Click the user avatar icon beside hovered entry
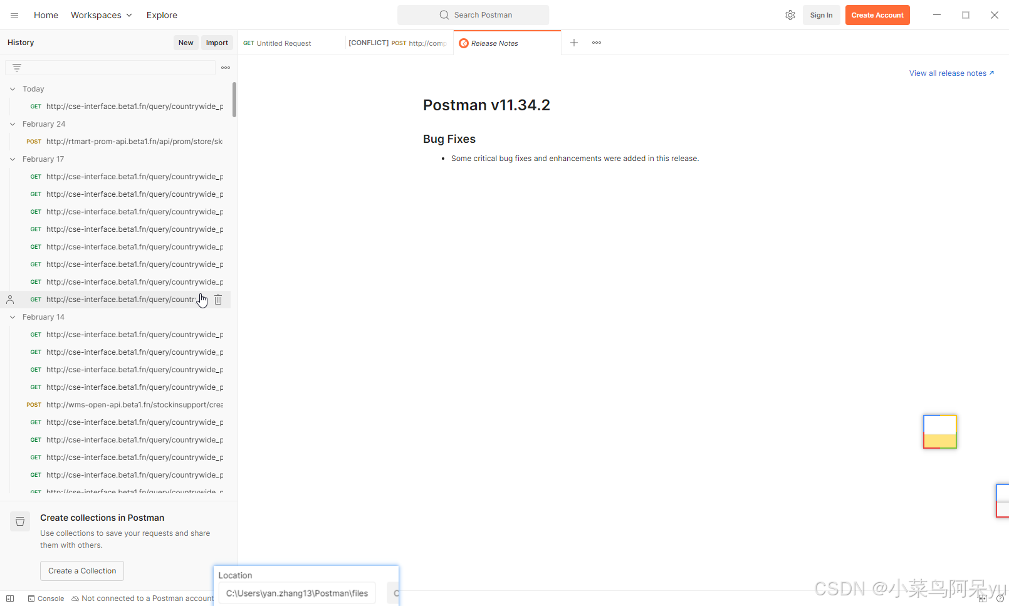Image resolution: width=1009 pixels, height=606 pixels. click(x=10, y=300)
